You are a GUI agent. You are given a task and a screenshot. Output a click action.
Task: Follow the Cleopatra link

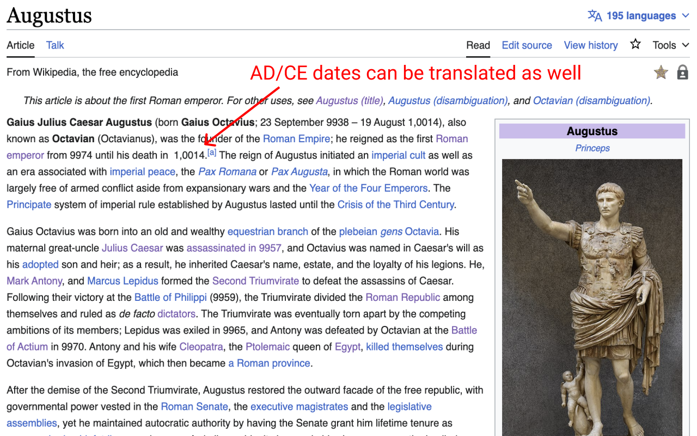[202, 347]
